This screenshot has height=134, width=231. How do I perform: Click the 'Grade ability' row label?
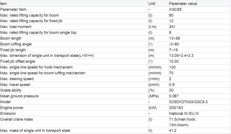tap(11, 90)
